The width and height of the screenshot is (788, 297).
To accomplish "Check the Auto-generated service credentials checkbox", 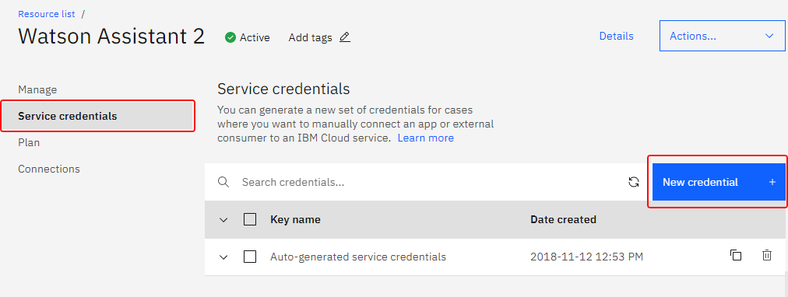I will [x=250, y=257].
